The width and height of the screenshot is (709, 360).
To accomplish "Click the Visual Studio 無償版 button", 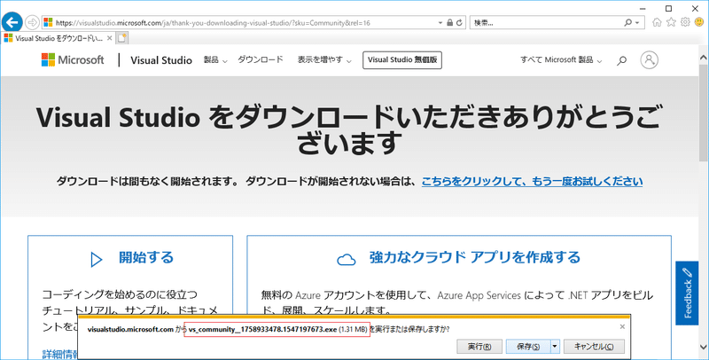I will point(402,60).
